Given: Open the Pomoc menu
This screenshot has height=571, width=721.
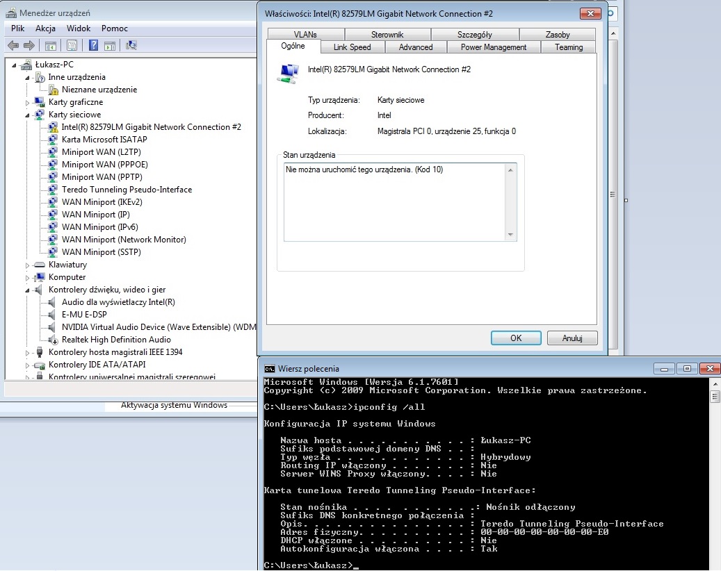Looking at the screenshot, I should [x=115, y=28].
